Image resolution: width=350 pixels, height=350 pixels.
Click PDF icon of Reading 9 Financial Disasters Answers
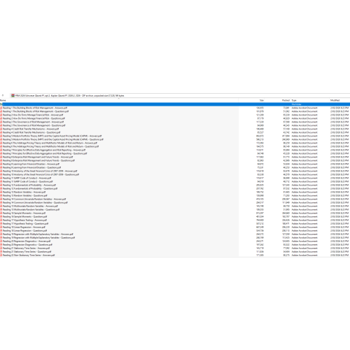[1, 164]
